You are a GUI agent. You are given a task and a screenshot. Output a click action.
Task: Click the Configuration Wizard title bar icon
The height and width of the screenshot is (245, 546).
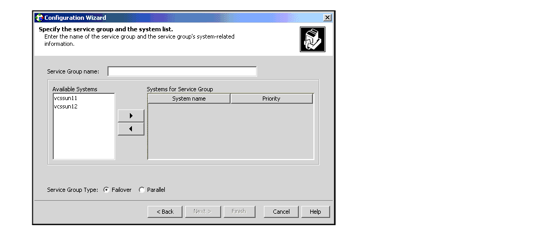tap(39, 18)
